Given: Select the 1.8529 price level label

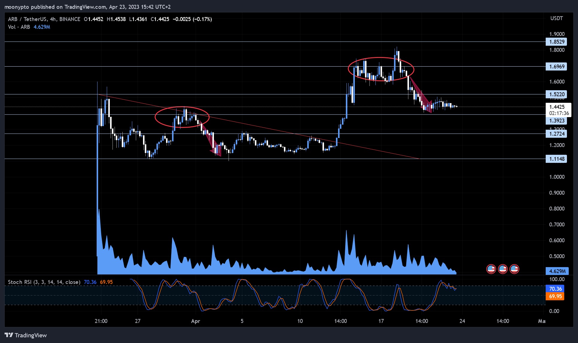Looking at the screenshot, I should [x=556, y=42].
